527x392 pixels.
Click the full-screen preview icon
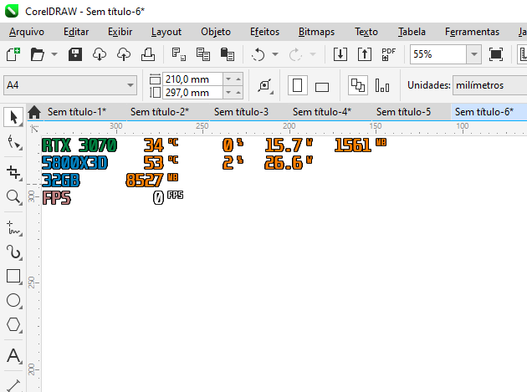[496, 54]
